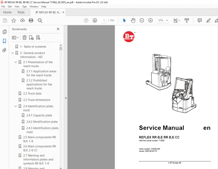Open the Edit menu

tap(9, 7)
